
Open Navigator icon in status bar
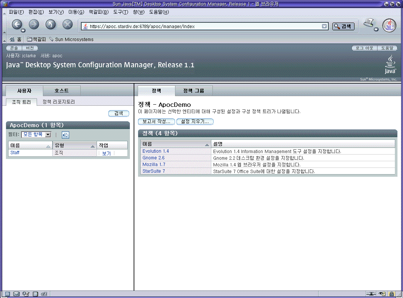click(x=7, y=294)
